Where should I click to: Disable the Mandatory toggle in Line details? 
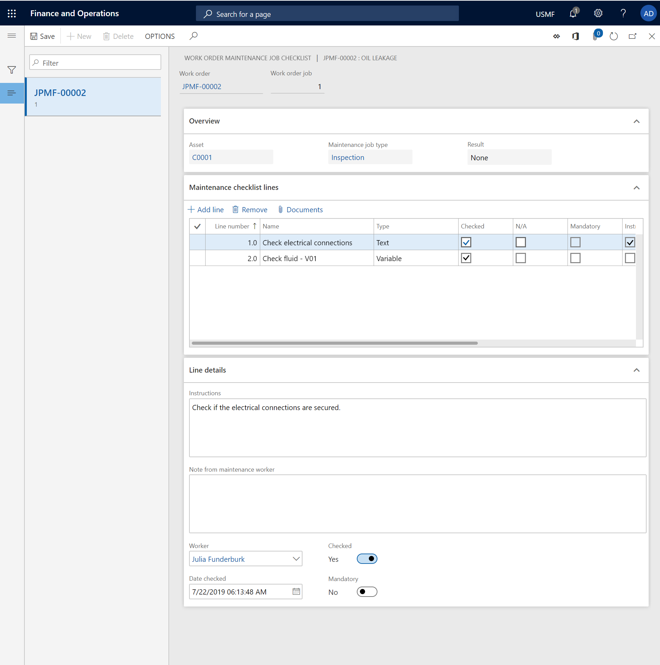pyautogui.click(x=367, y=592)
